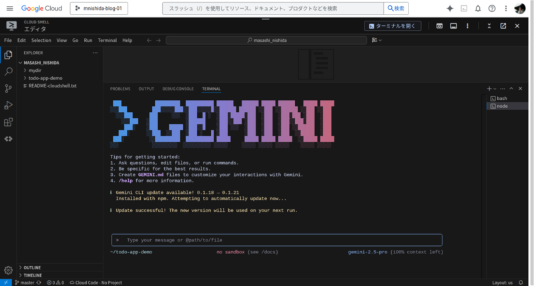Open terminal panel more actions
534x286 pixels.
point(503,89)
